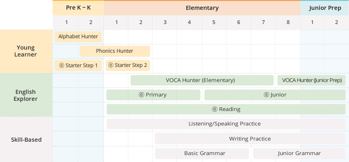
Task: Click the Junior Prep header tab
Action: coord(325,8)
